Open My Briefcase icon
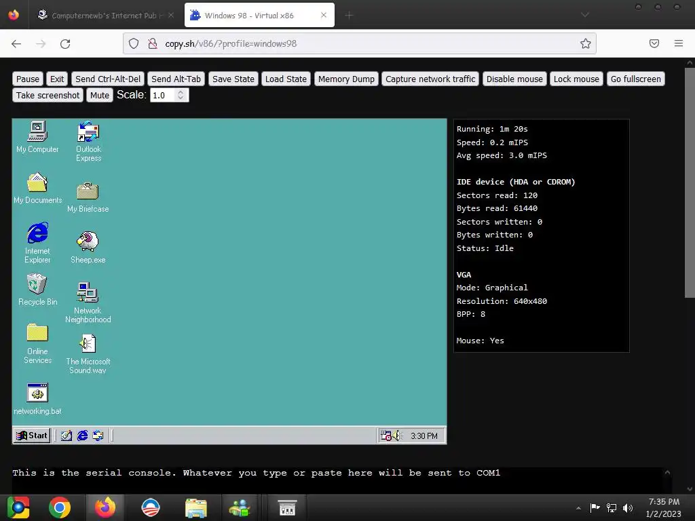The image size is (695, 521). pos(88,197)
